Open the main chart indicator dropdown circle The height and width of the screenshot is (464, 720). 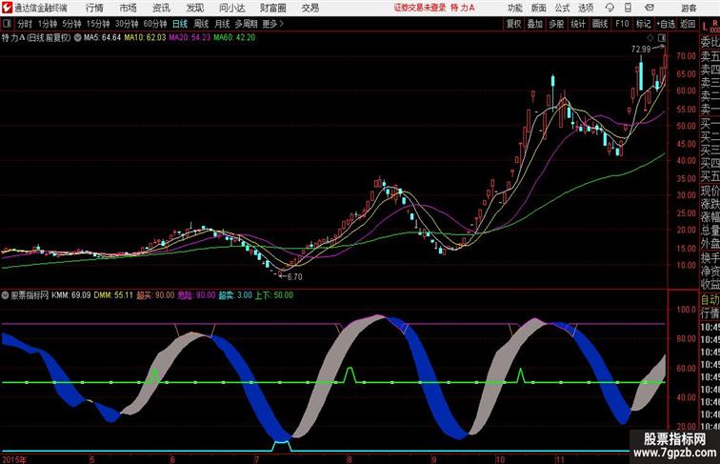77,38
